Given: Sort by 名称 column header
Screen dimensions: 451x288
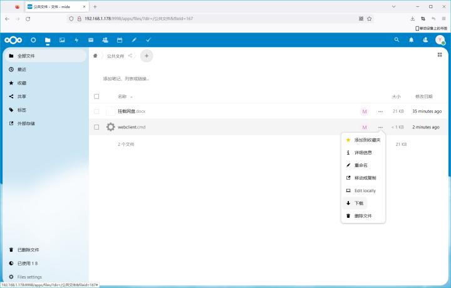Looking at the screenshot, I should click(123, 96).
